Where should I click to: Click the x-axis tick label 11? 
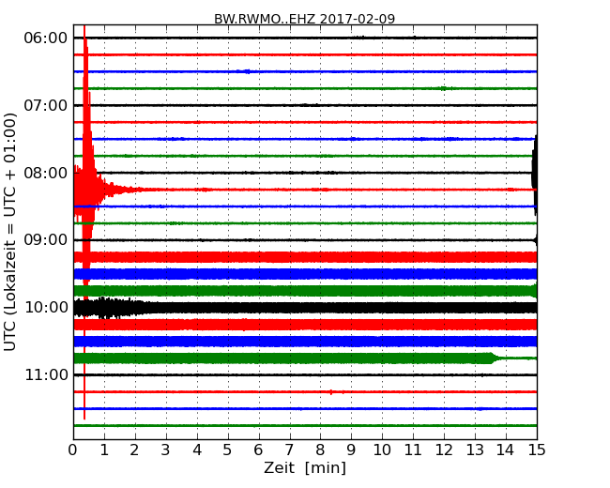[413, 450]
